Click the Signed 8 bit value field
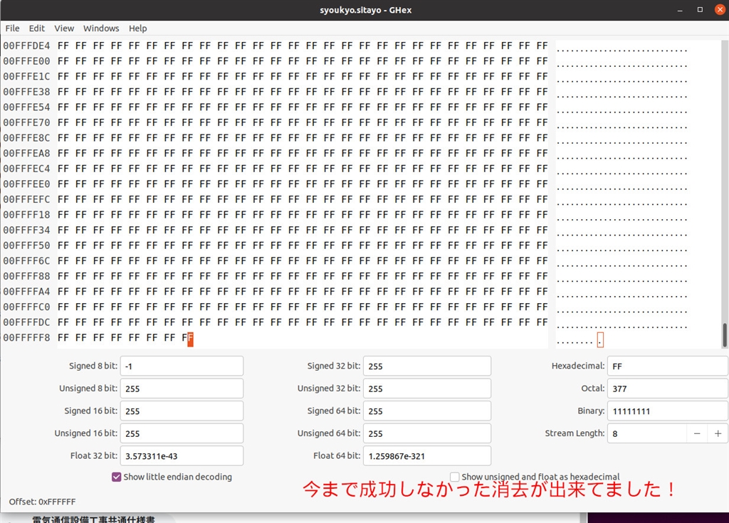The width and height of the screenshot is (729, 523). [x=182, y=366]
